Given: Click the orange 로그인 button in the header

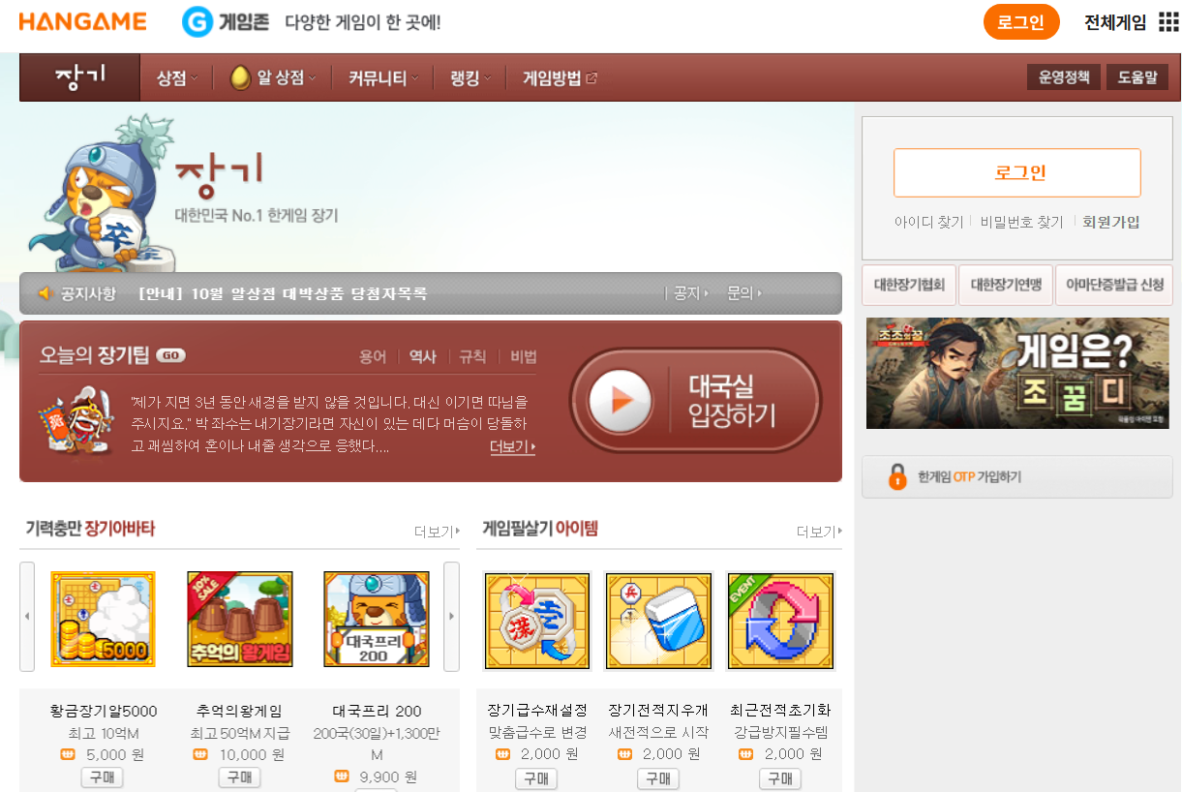Looking at the screenshot, I should 1021,22.
